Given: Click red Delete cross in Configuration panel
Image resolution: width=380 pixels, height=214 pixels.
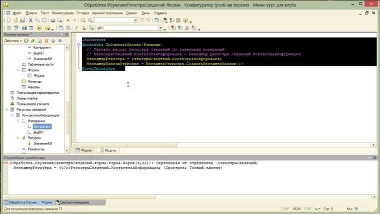Looking at the screenshot, I should (x=46, y=41).
